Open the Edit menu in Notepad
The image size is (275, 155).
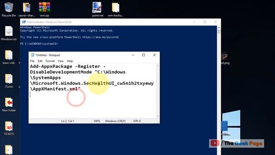(x=40, y=61)
